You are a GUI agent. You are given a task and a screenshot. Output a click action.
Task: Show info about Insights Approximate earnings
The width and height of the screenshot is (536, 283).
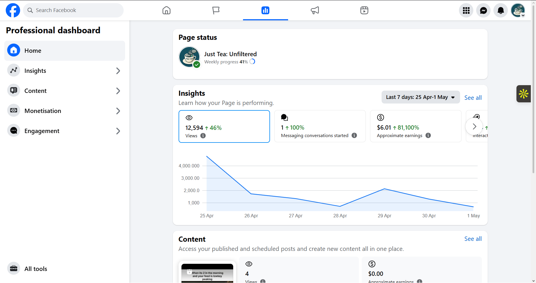point(428,135)
